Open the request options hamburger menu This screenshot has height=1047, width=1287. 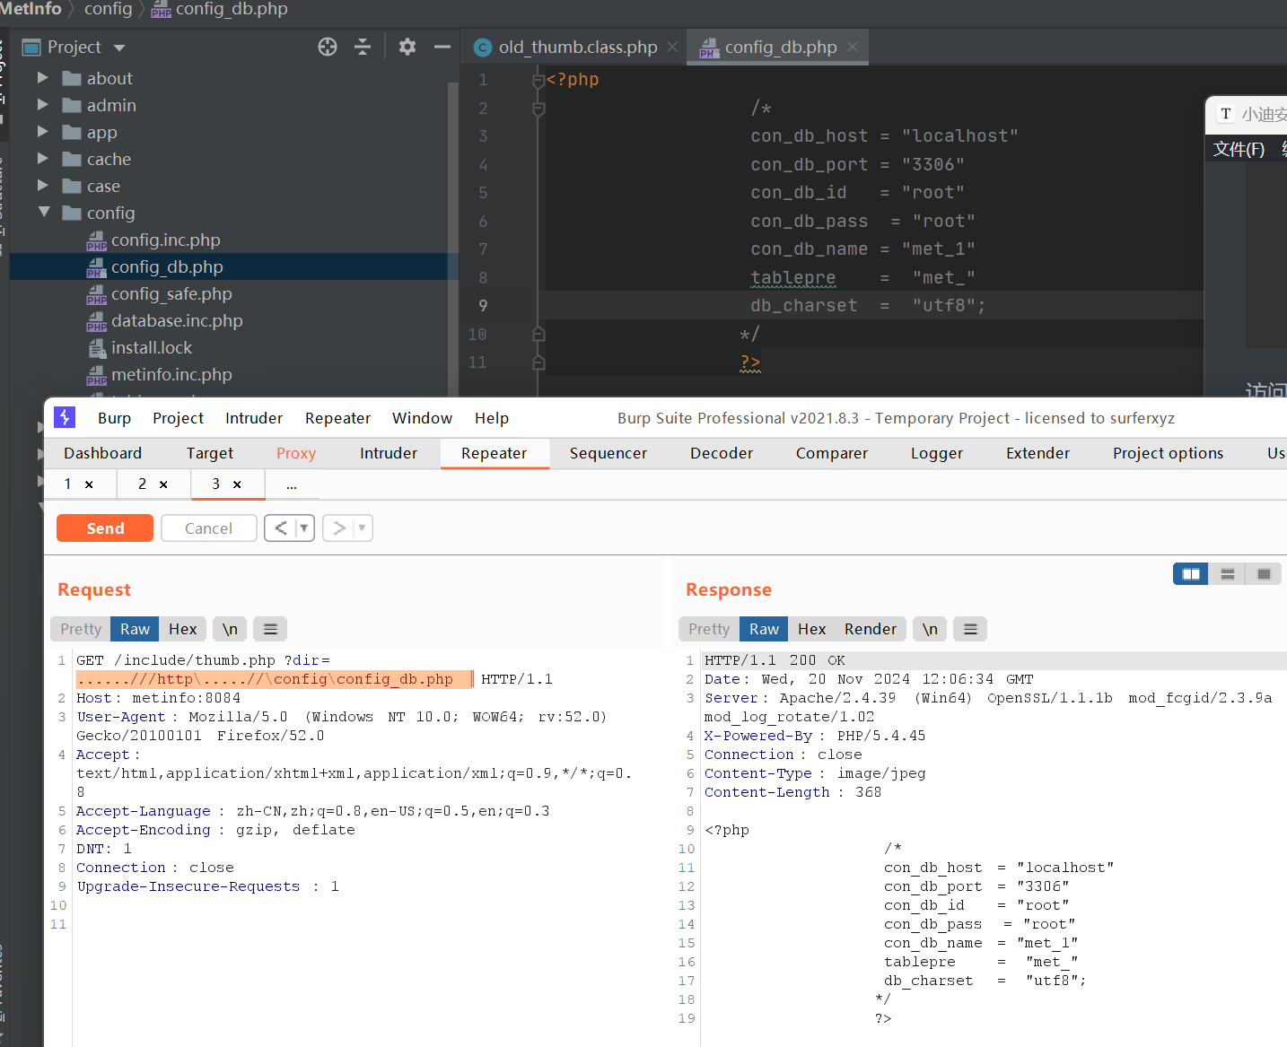(270, 629)
